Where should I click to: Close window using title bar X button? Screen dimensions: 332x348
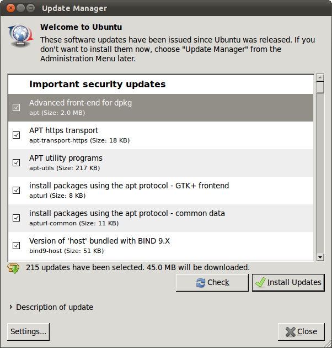(9, 8)
